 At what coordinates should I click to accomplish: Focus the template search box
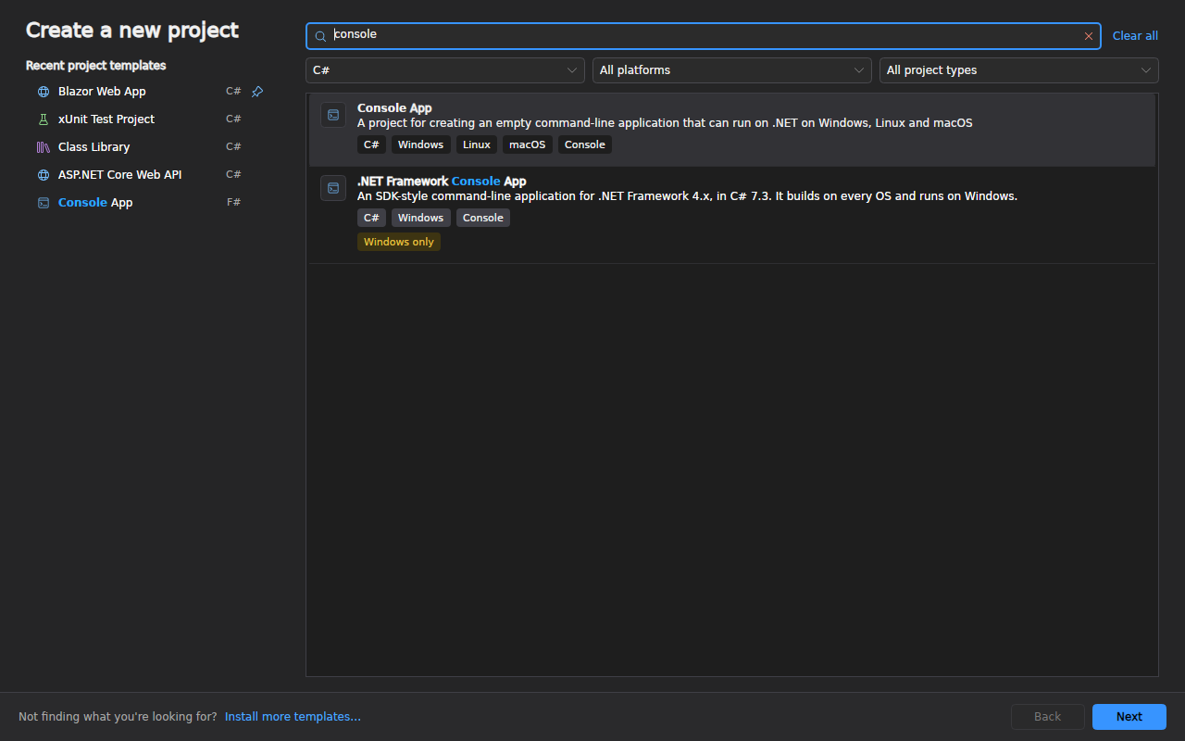[704, 36]
